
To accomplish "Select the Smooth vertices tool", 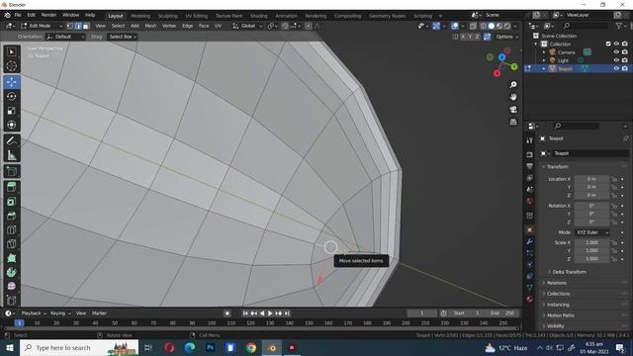I will click(11, 286).
